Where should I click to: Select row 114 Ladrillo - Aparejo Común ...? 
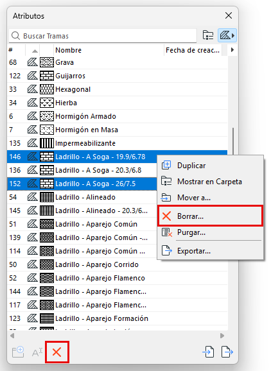click(x=82, y=251)
